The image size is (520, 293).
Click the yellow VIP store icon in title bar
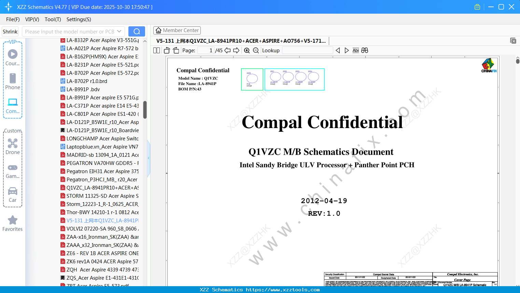coord(477,7)
